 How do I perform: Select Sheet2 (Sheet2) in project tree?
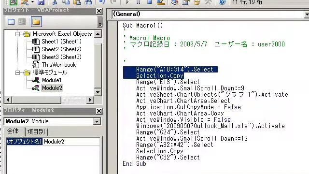point(61,49)
